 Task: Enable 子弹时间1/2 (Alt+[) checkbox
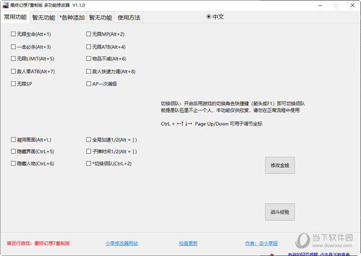click(88, 151)
